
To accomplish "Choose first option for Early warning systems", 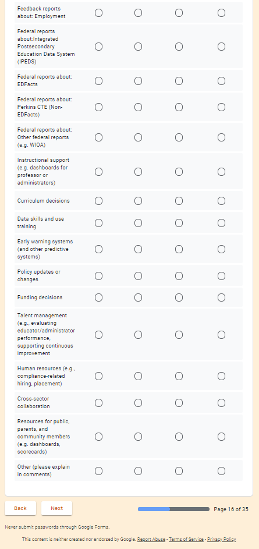I will pos(99,249).
